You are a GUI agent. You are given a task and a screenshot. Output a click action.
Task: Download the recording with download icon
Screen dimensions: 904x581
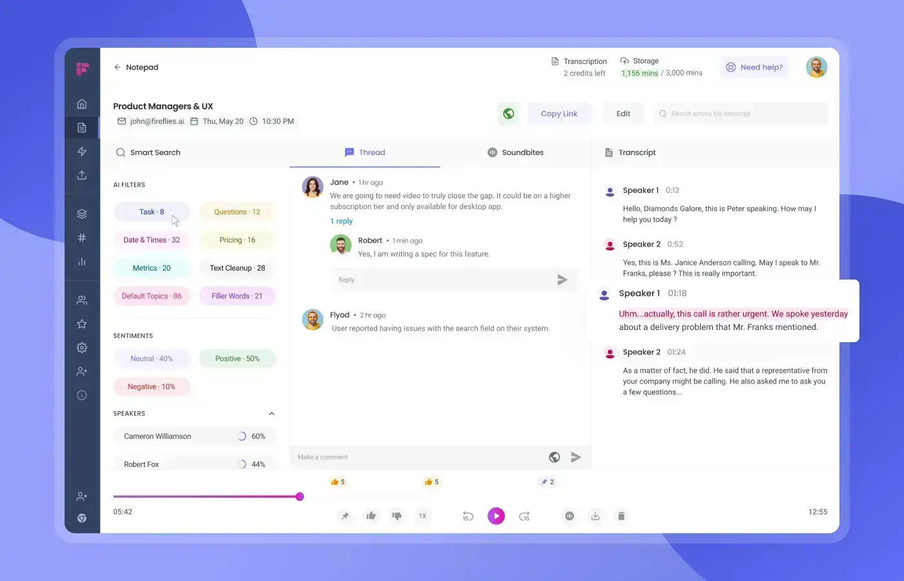click(x=595, y=516)
